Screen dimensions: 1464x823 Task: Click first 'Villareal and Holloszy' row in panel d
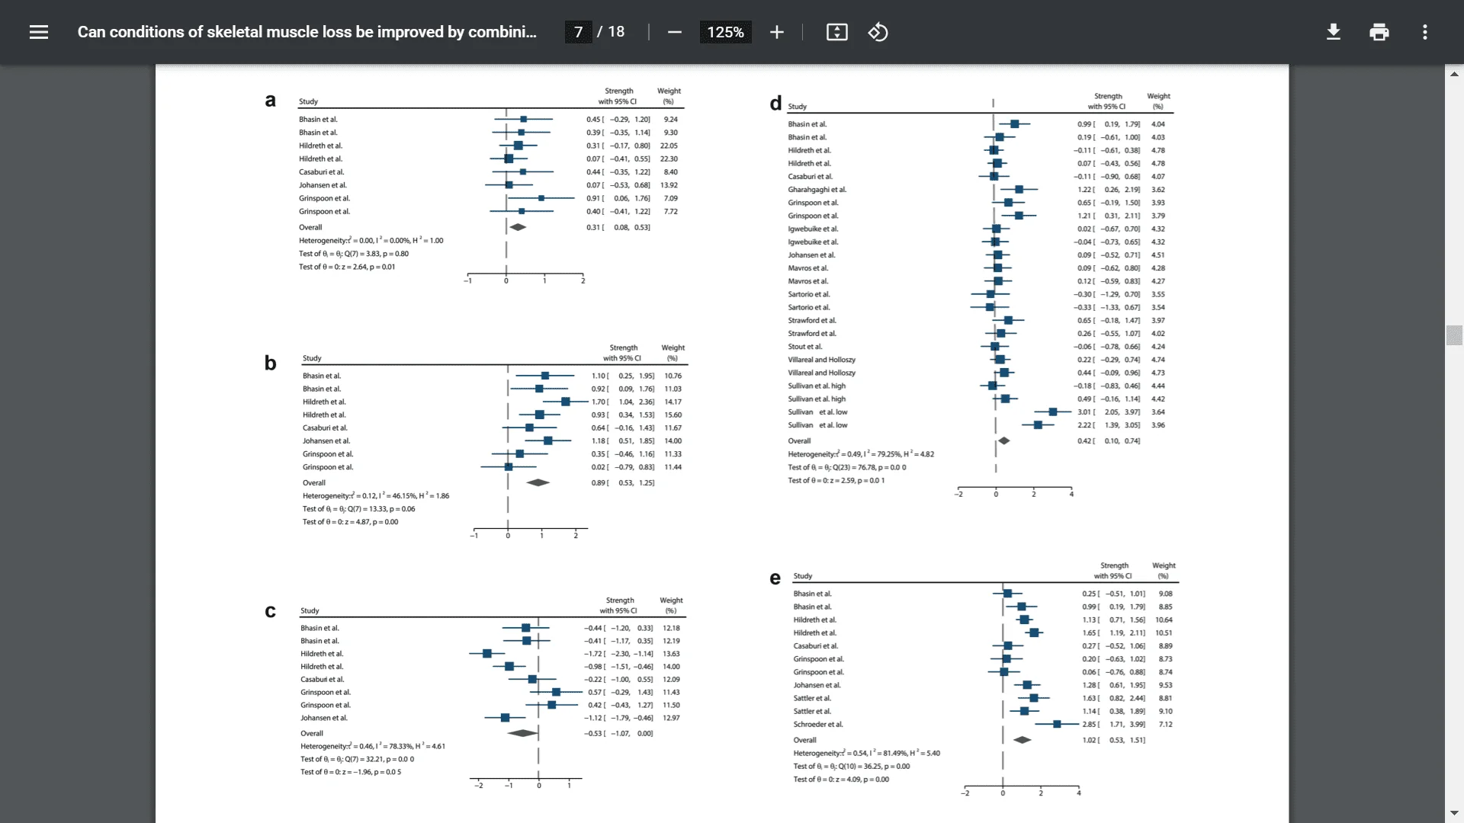pyautogui.click(x=976, y=360)
